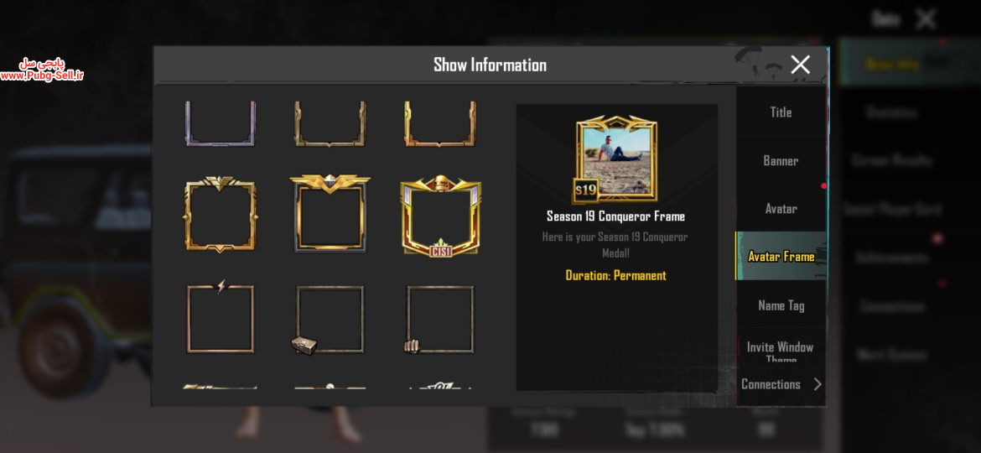
Task: Switch to the Banner tab
Action: [781, 160]
